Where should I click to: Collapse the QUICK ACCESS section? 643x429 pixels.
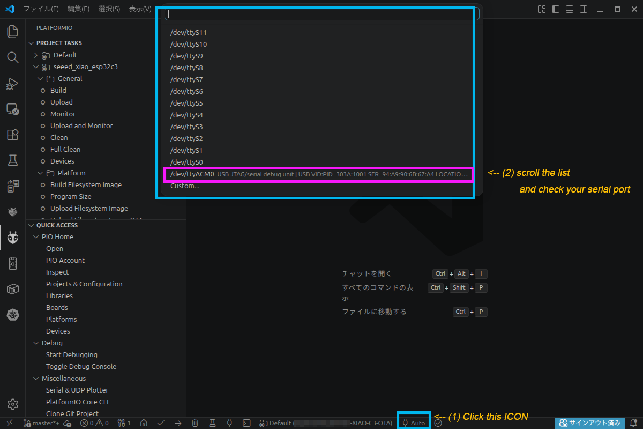31,225
